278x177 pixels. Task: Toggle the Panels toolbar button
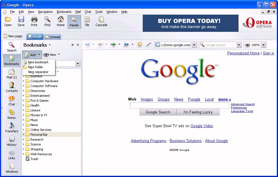pos(74,22)
